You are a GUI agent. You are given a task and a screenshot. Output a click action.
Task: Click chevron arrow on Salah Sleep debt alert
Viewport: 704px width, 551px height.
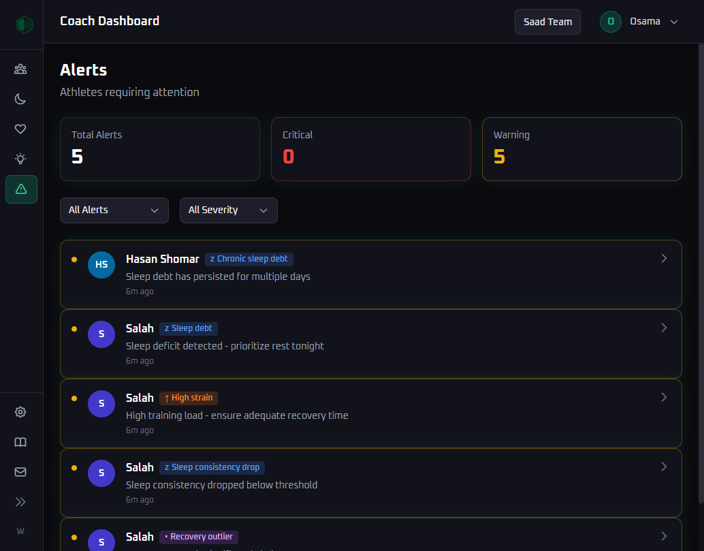664,328
